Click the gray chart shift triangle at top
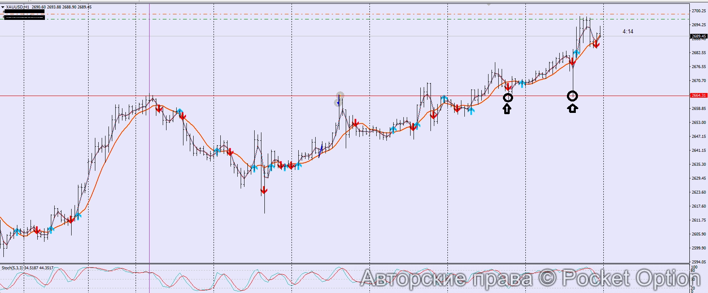 click(x=489, y=4)
